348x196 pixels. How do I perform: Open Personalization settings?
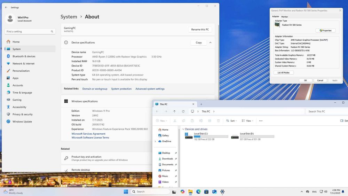tap(30, 71)
